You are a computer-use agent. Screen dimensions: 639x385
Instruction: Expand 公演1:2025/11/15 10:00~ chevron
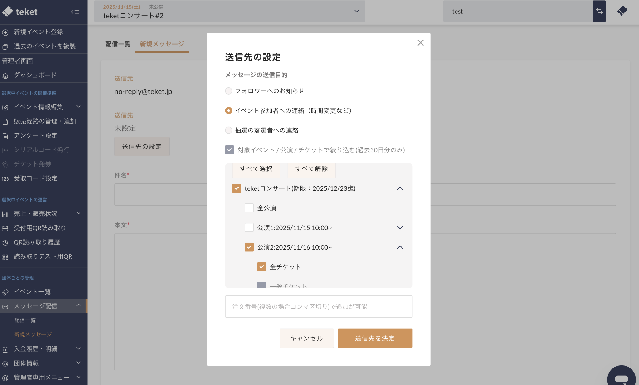(400, 227)
